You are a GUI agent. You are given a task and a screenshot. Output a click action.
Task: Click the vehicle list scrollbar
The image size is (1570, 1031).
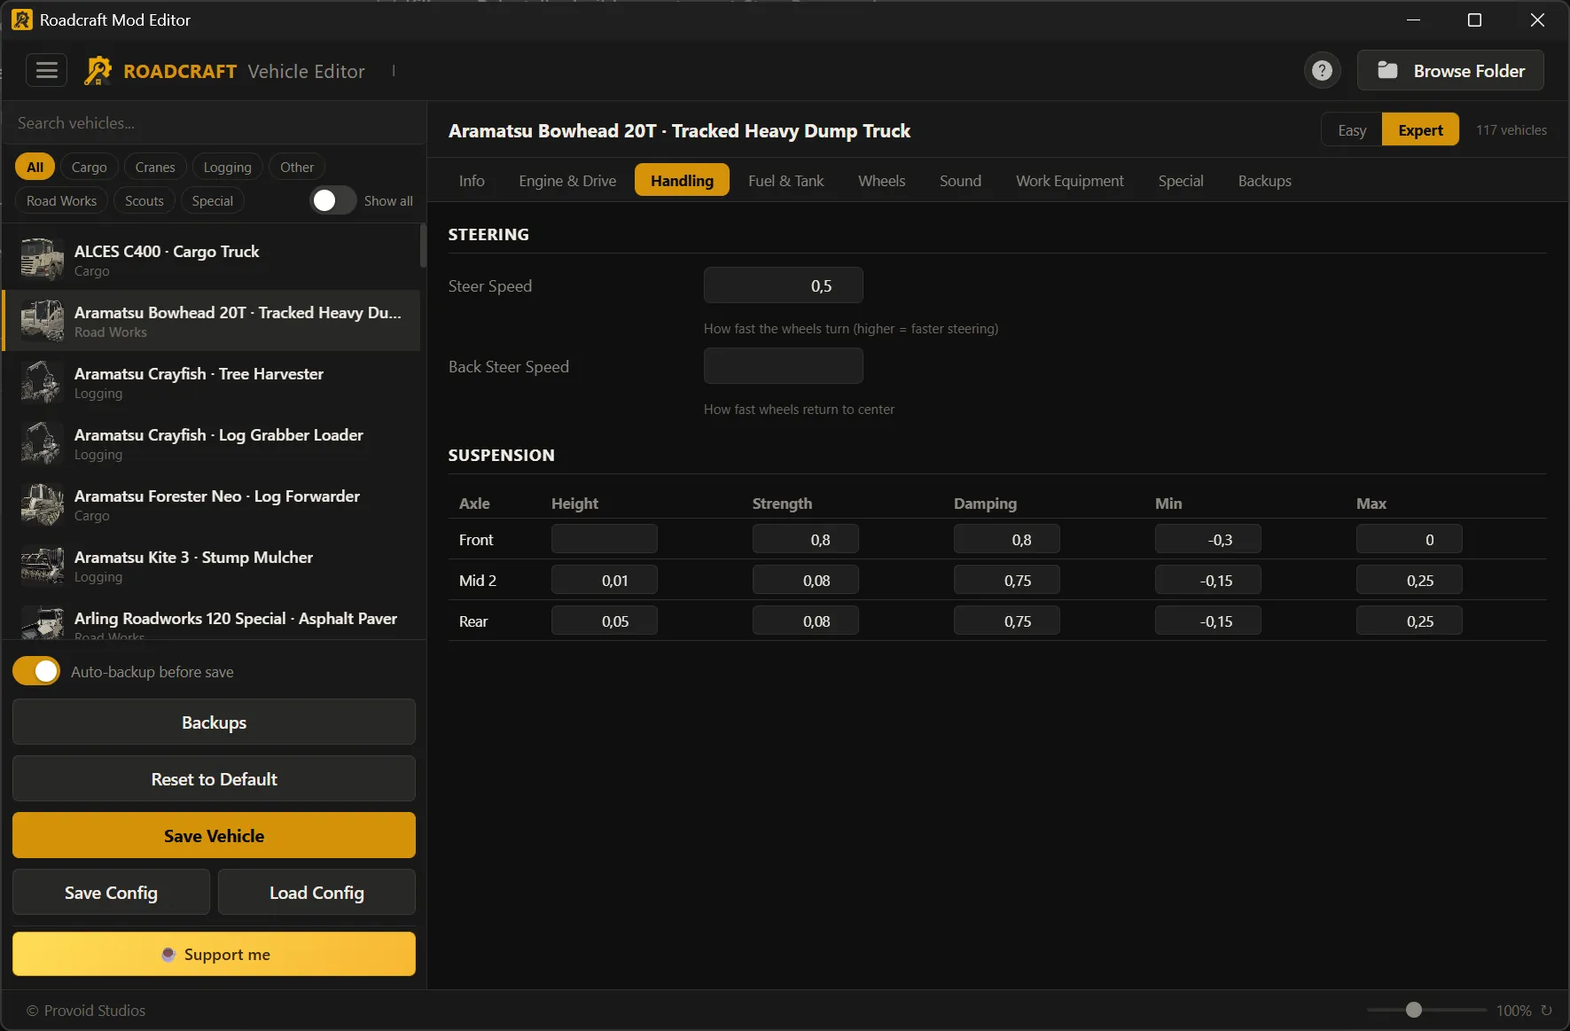(x=423, y=246)
